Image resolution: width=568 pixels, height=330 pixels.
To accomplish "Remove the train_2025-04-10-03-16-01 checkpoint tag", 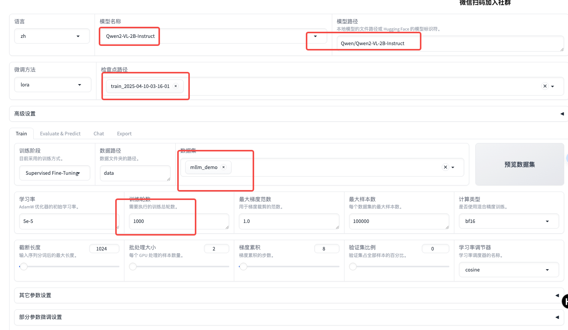I will click(176, 86).
